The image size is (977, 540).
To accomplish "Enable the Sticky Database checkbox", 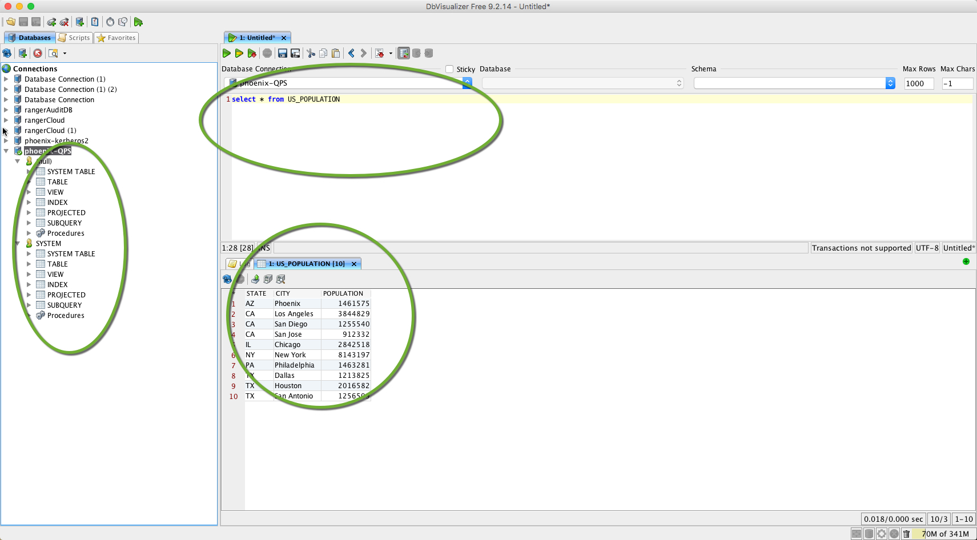I will [x=450, y=69].
